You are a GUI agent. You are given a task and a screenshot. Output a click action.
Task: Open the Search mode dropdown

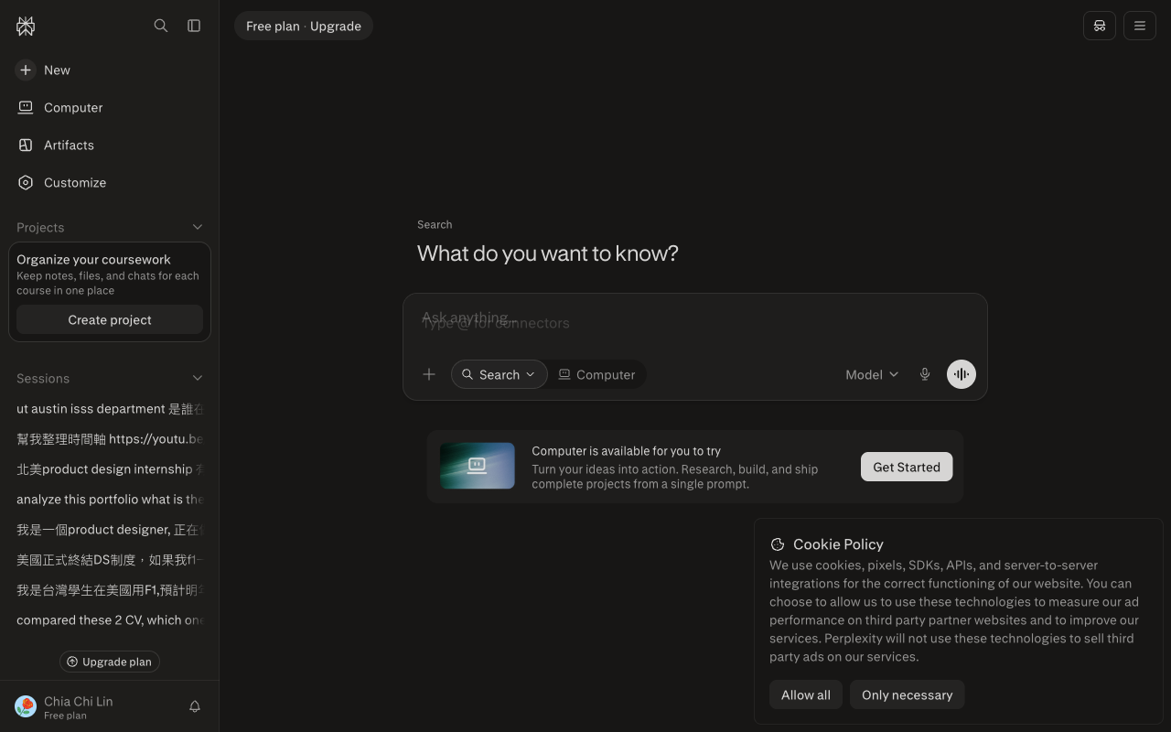tap(500, 374)
